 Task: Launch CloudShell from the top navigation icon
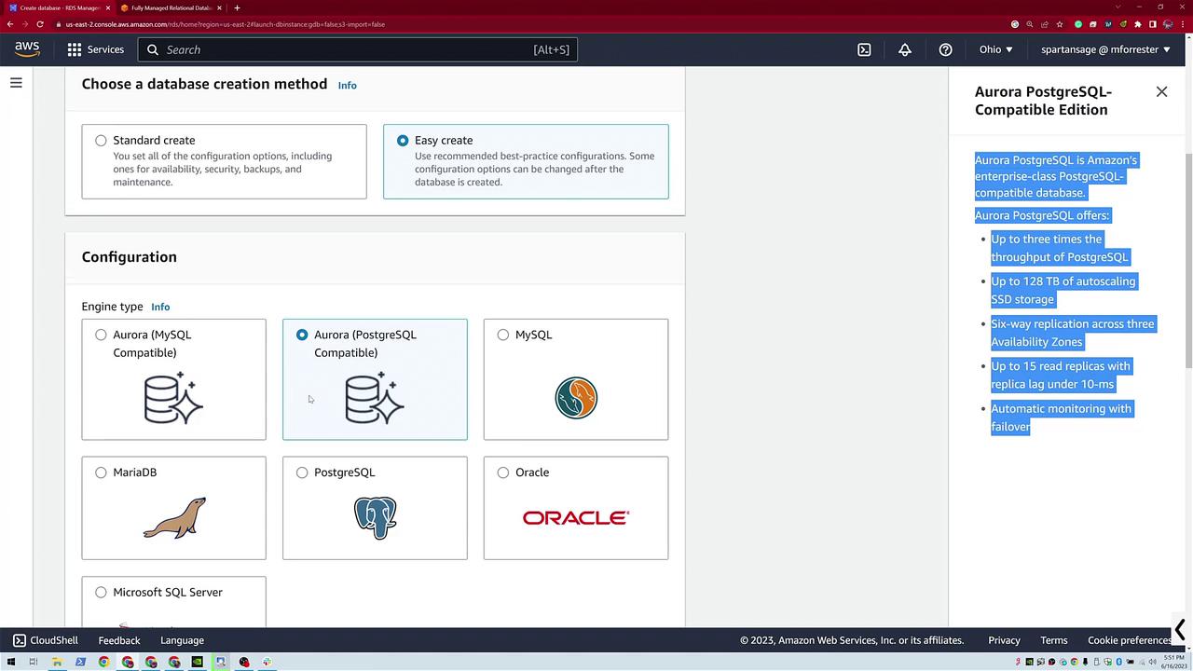tap(864, 49)
